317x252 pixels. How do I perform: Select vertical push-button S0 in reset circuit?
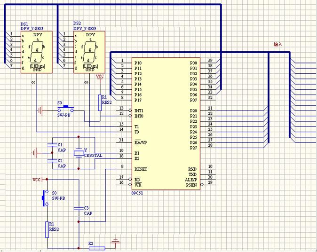click(45, 198)
